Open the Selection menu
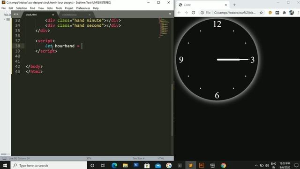The height and width of the screenshot is (169, 300). tap(22, 8)
